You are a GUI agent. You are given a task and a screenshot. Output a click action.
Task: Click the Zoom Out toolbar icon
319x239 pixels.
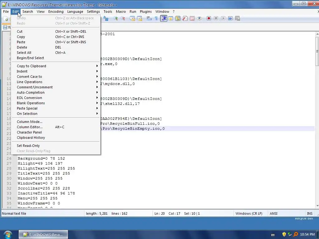(x=123, y=18)
